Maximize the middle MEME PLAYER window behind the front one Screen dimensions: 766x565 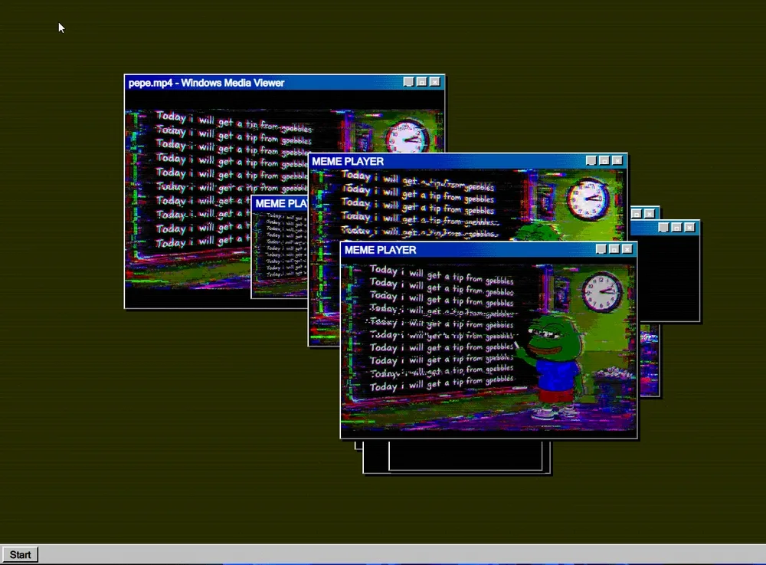pyautogui.click(x=604, y=160)
